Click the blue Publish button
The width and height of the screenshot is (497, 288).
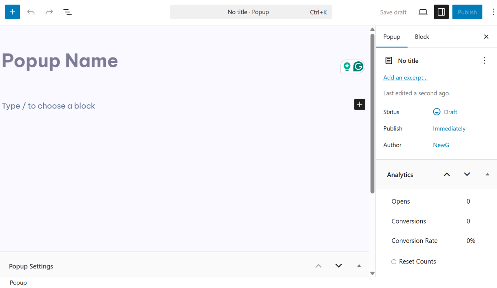pyautogui.click(x=467, y=12)
